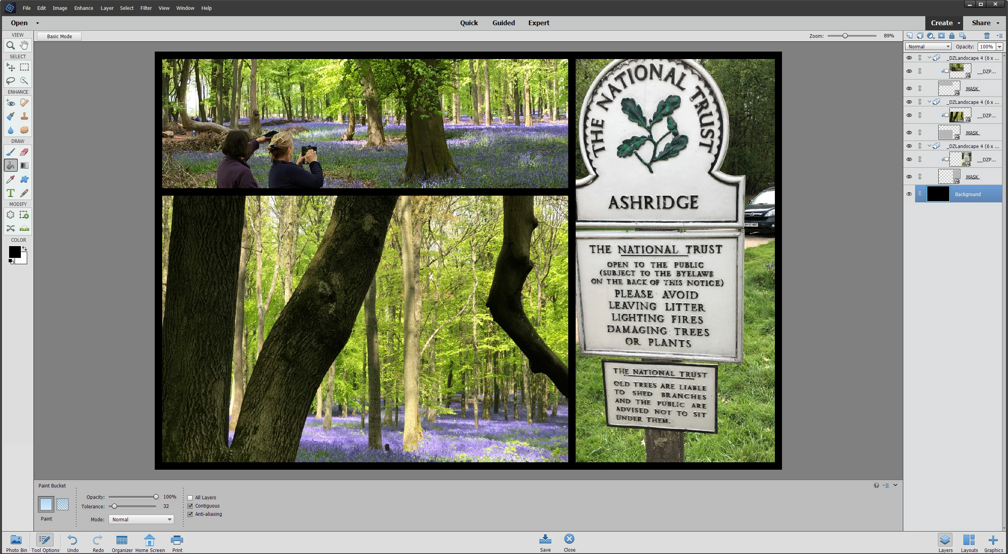
Task: Uncheck the Contiguous option
Action: [x=190, y=506]
